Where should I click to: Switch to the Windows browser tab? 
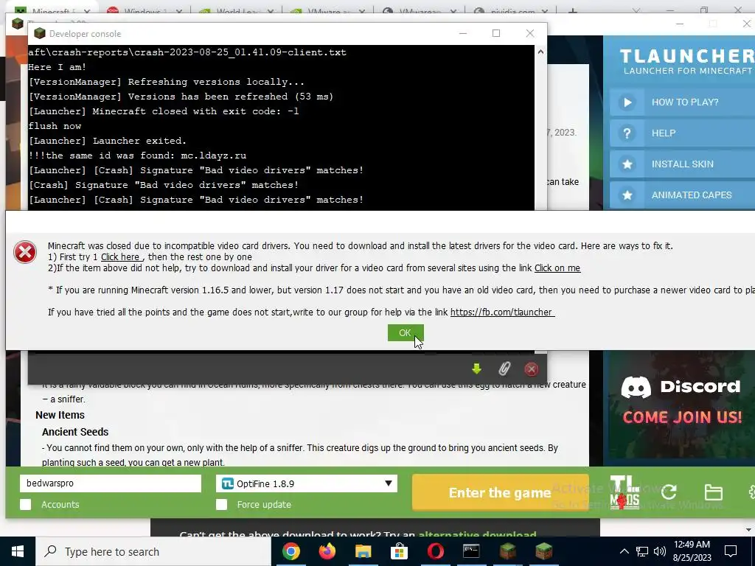(145, 10)
